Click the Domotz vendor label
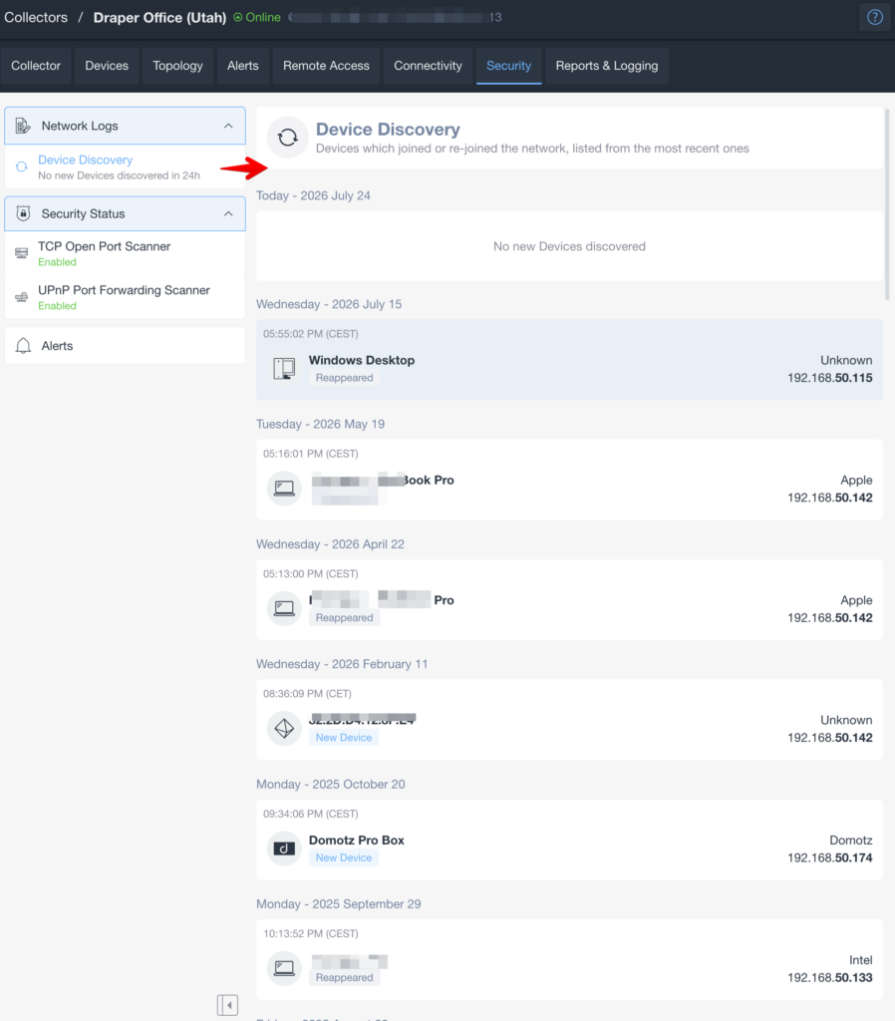The image size is (895, 1021). tap(851, 840)
